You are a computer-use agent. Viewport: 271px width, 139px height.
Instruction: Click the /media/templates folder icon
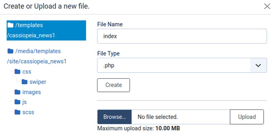(x=11, y=51)
